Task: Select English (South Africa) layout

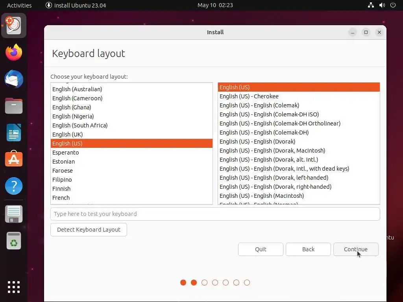Action: pyautogui.click(x=131, y=125)
